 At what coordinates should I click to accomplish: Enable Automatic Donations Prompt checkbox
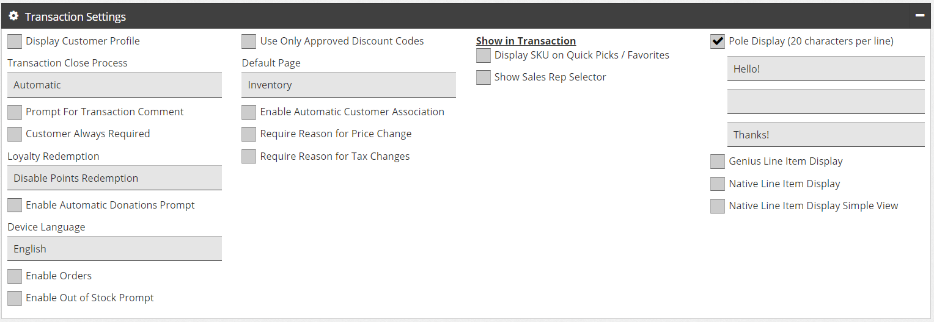(x=15, y=206)
